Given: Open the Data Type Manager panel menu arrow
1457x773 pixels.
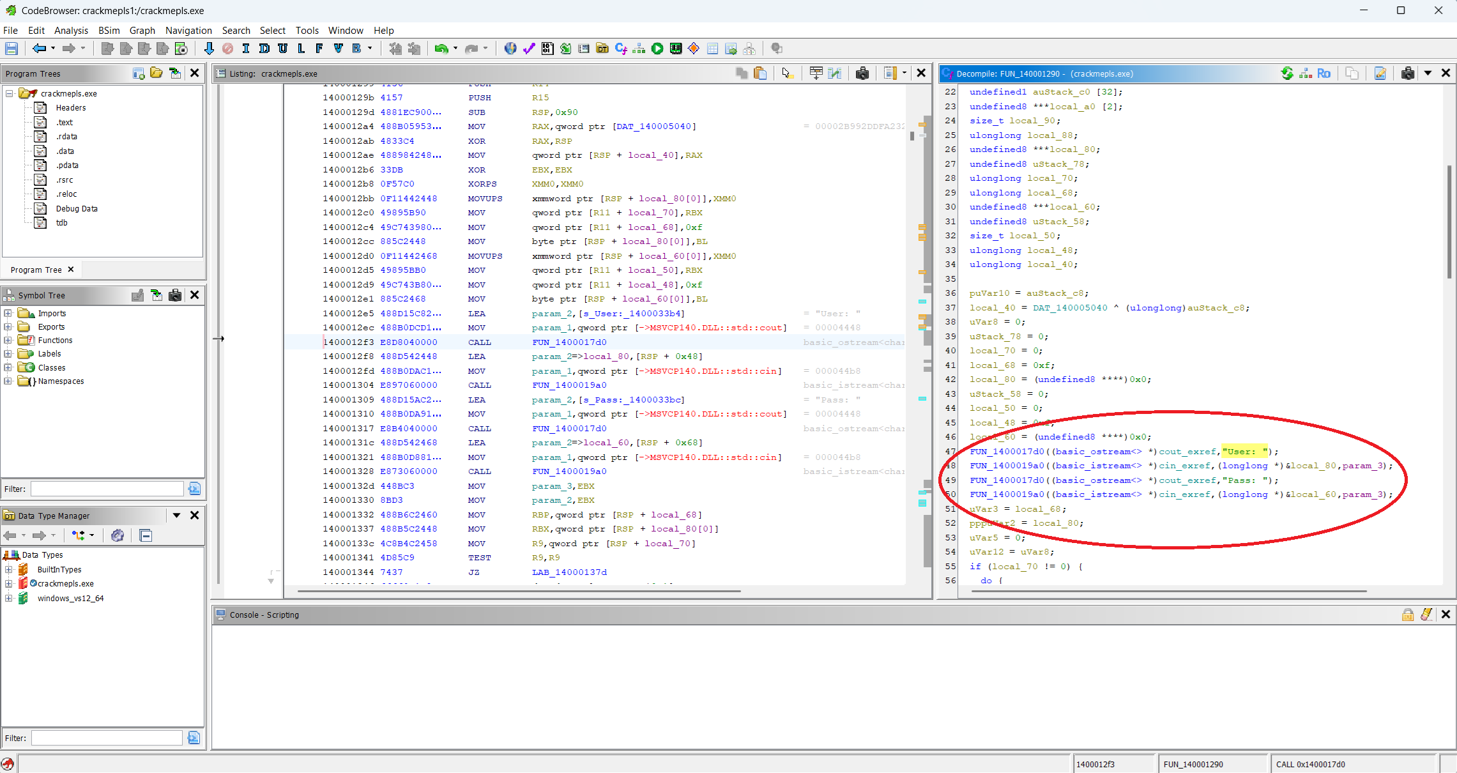Looking at the screenshot, I should tap(176, 516).
